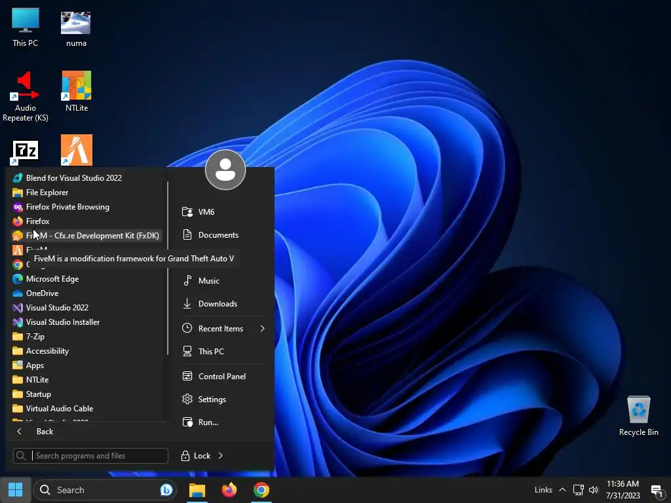Select the This PC desktop icon
The width and height of the screenshot is (671, 503).
[26, 28]
